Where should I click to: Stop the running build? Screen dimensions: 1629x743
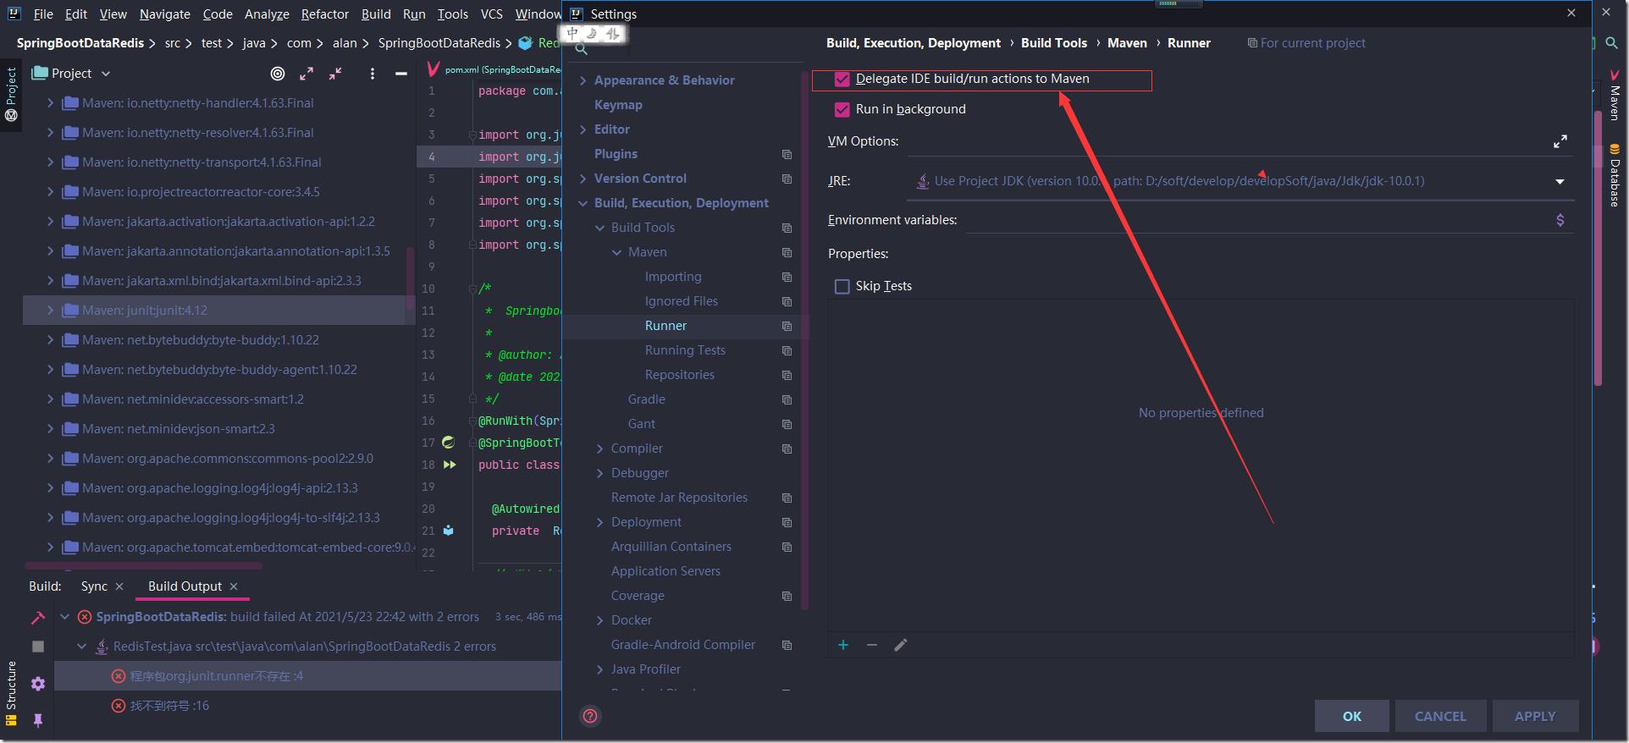point(37,647)
